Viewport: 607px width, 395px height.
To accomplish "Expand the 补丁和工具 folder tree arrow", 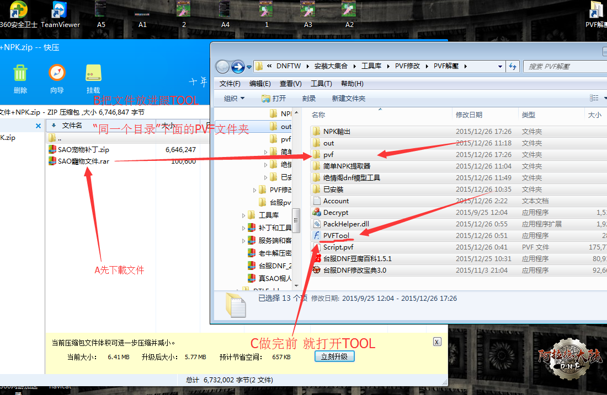I will pos(244,228).
